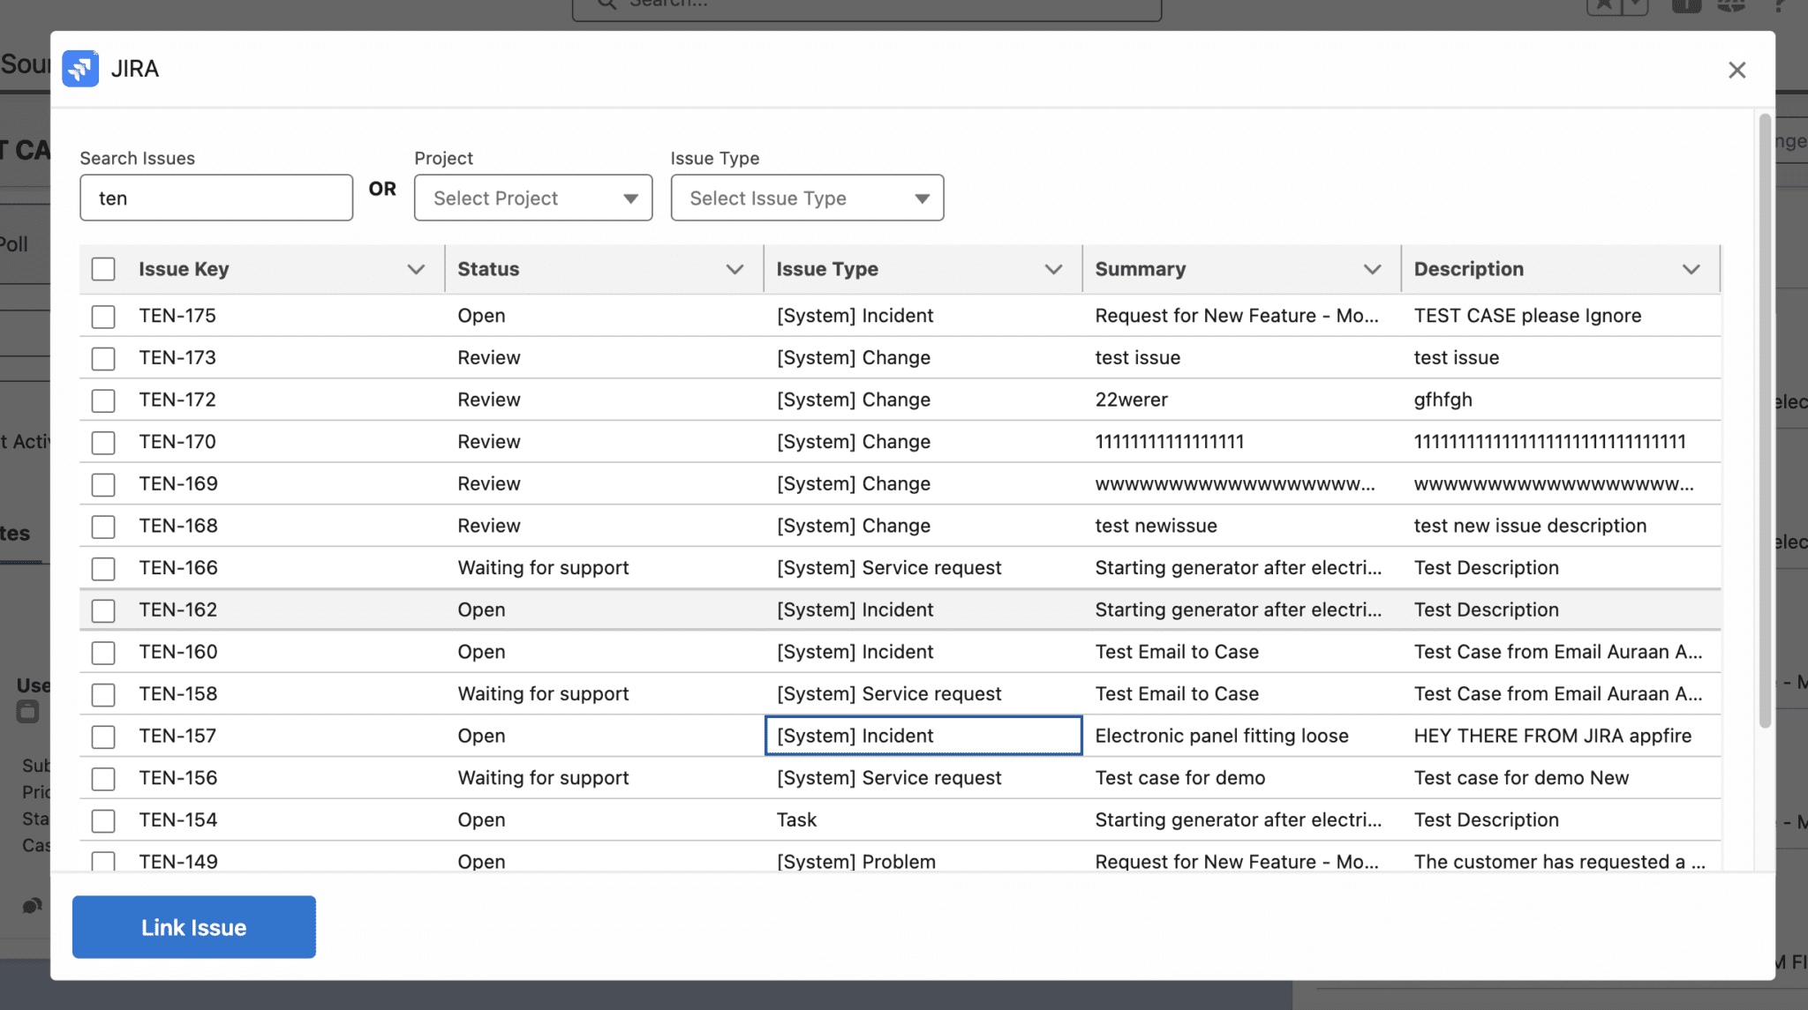This screenshot has width=1808, height=1010.
Task: Click the magnifier icon in the top search bar
Action: 606,4
